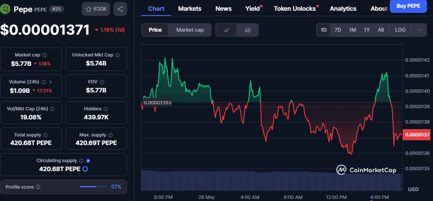
Task: Show info for Max. supply
Action: (110, 135)
